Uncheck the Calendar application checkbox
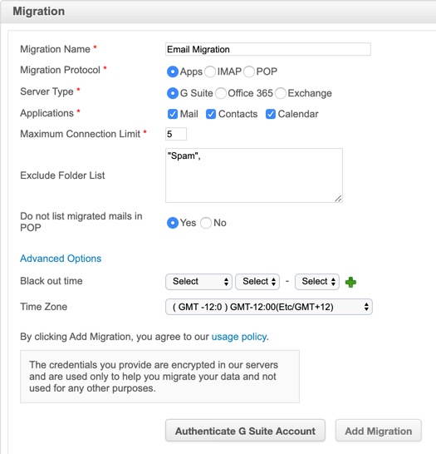 coord(271,114)
